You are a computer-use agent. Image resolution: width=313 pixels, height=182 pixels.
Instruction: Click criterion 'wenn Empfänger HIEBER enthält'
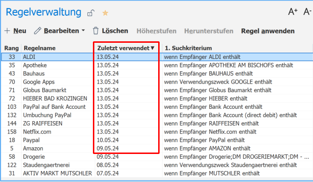pyautogui.click(x=205, y=98)
